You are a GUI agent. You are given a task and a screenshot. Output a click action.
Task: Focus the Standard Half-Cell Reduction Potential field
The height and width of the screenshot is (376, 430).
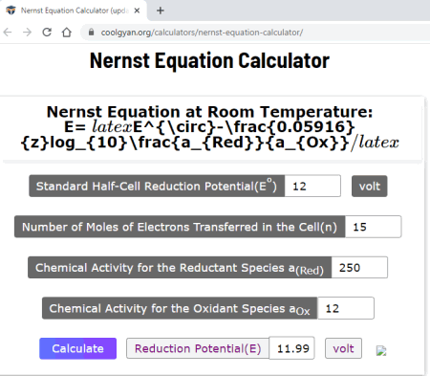click(x=312, y=186)
